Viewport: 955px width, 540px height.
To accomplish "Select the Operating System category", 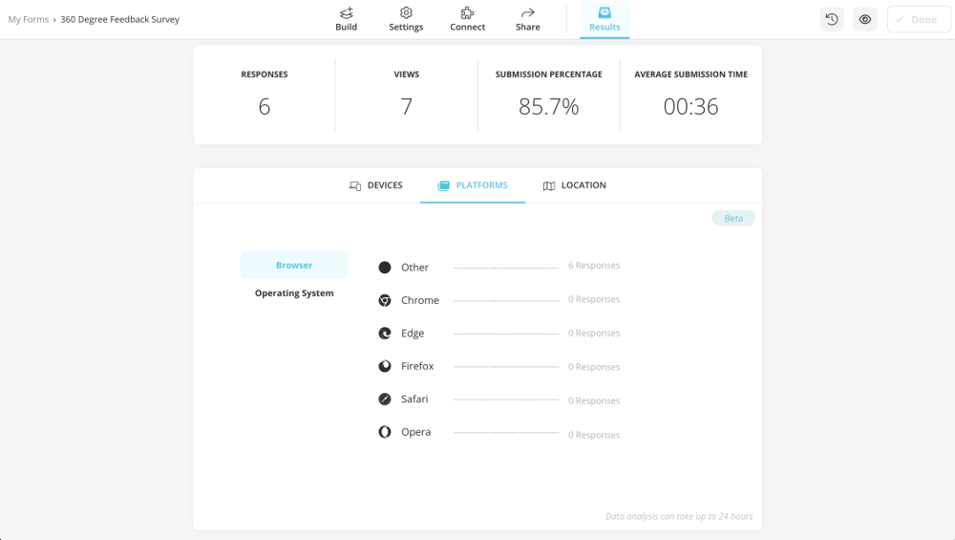I will 294,293.
